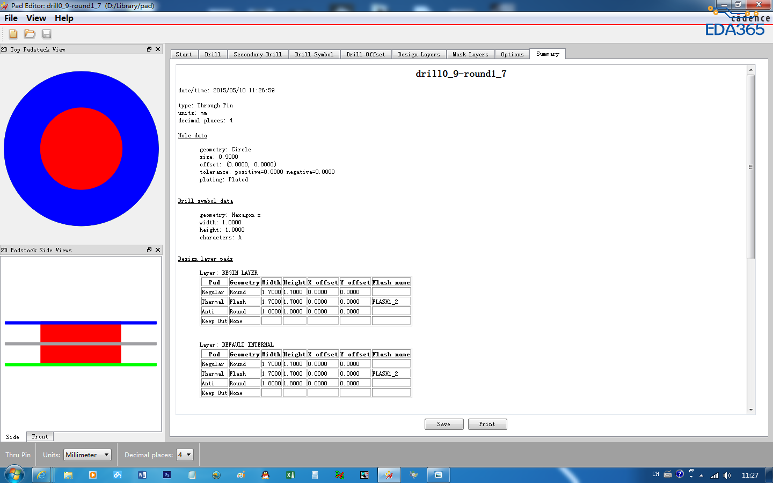Open the QQ penguin icon in taskbar
Viewport: 773px width, 483px height.
265,475
